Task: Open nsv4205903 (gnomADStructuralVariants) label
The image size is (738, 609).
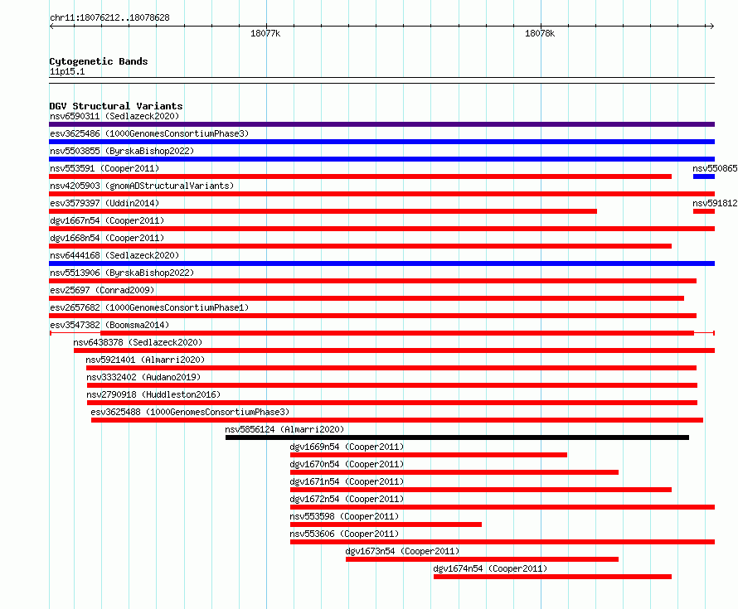Action: [x=142, y=186]
